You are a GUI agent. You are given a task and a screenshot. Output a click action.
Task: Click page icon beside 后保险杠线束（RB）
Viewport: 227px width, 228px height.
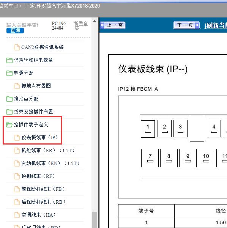pyautogui.click(x=17, y=202)
